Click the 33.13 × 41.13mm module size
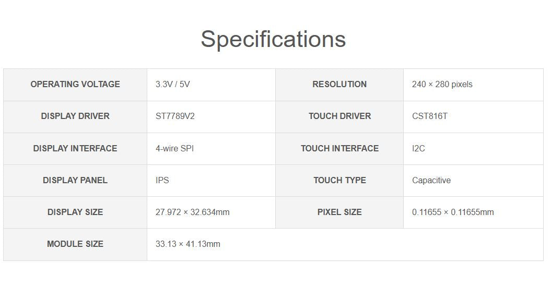551x297 pixels. (x=187, y=244)
